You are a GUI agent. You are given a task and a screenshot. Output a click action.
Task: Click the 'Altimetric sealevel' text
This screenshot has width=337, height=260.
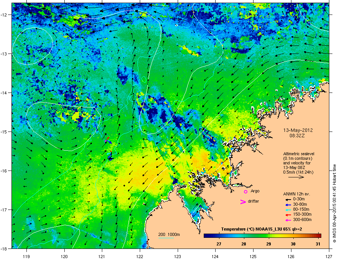(x=299, y=154)
